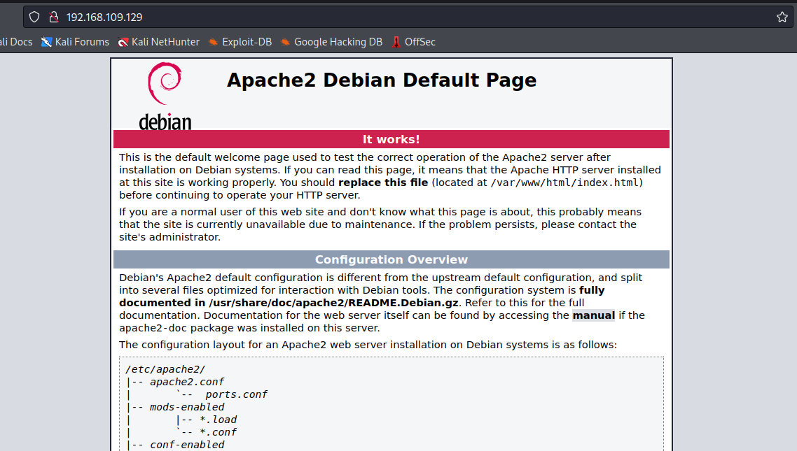Click the insecure connection padlock icon
The image size is (797, 451).
tap(53, 17)
